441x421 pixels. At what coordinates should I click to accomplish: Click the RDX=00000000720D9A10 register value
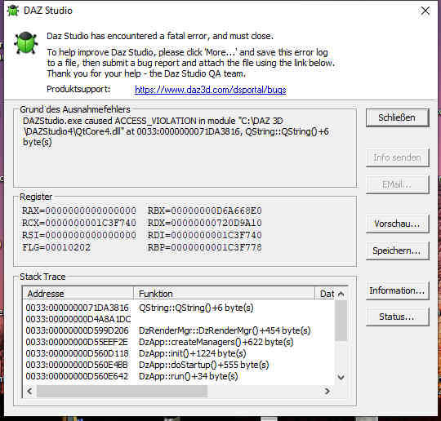[205, 223]
